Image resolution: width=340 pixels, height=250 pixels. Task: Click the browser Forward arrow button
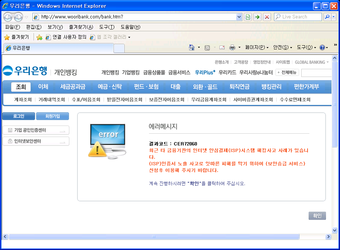(x=18, y=17)
